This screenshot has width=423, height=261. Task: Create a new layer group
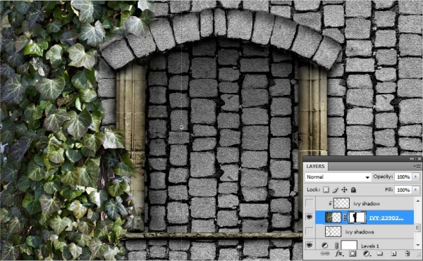[379, 253]
